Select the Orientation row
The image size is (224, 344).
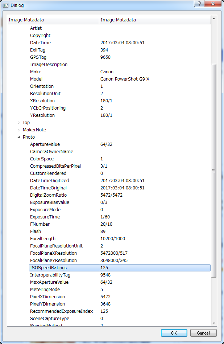tap(120, 86)
